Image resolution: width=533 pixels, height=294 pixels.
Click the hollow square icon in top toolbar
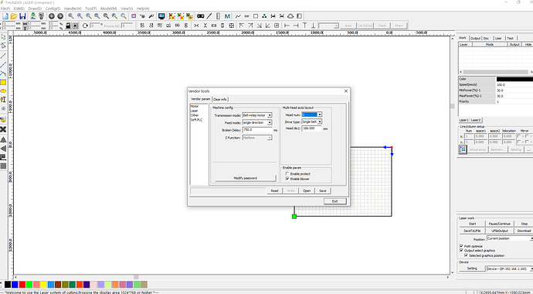click(x=256, y=16)
